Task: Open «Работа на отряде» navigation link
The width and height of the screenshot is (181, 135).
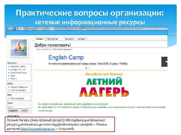Action: 18,73
